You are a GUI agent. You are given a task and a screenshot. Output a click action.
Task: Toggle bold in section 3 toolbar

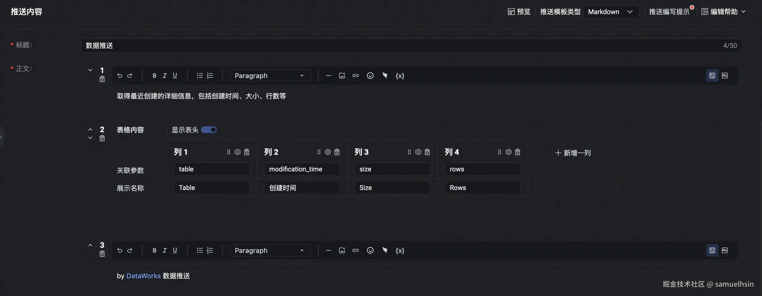(x=154, y=251)
